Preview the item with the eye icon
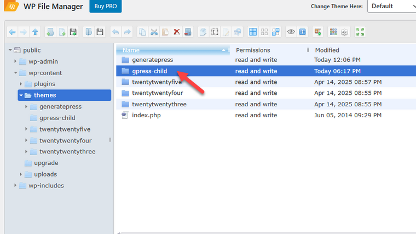Screen dimensions: 416x234 [291, 32]
